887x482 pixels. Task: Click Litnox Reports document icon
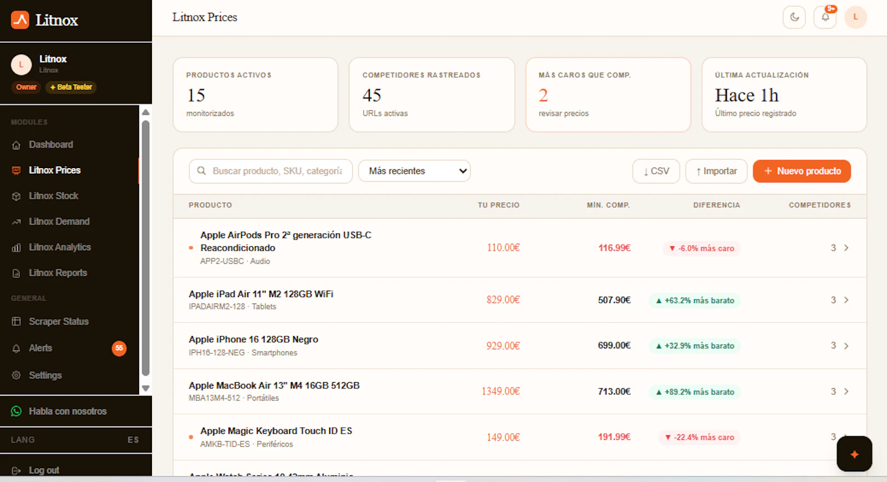[17, 273]
